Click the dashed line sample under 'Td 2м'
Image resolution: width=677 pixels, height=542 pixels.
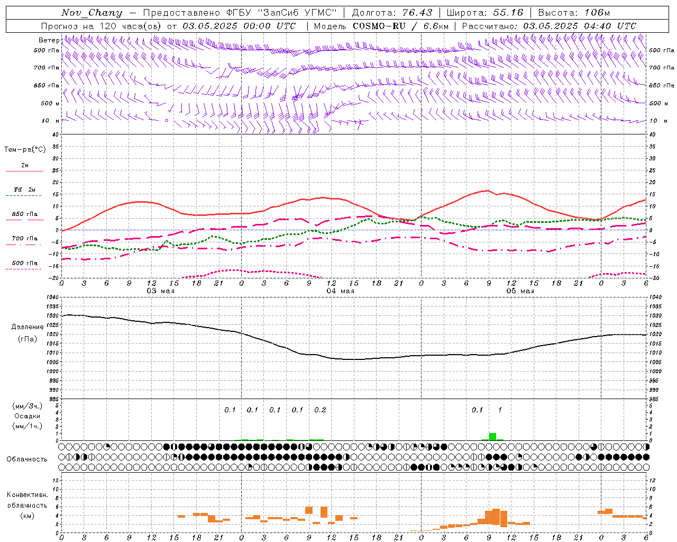[x=24, y=196]
